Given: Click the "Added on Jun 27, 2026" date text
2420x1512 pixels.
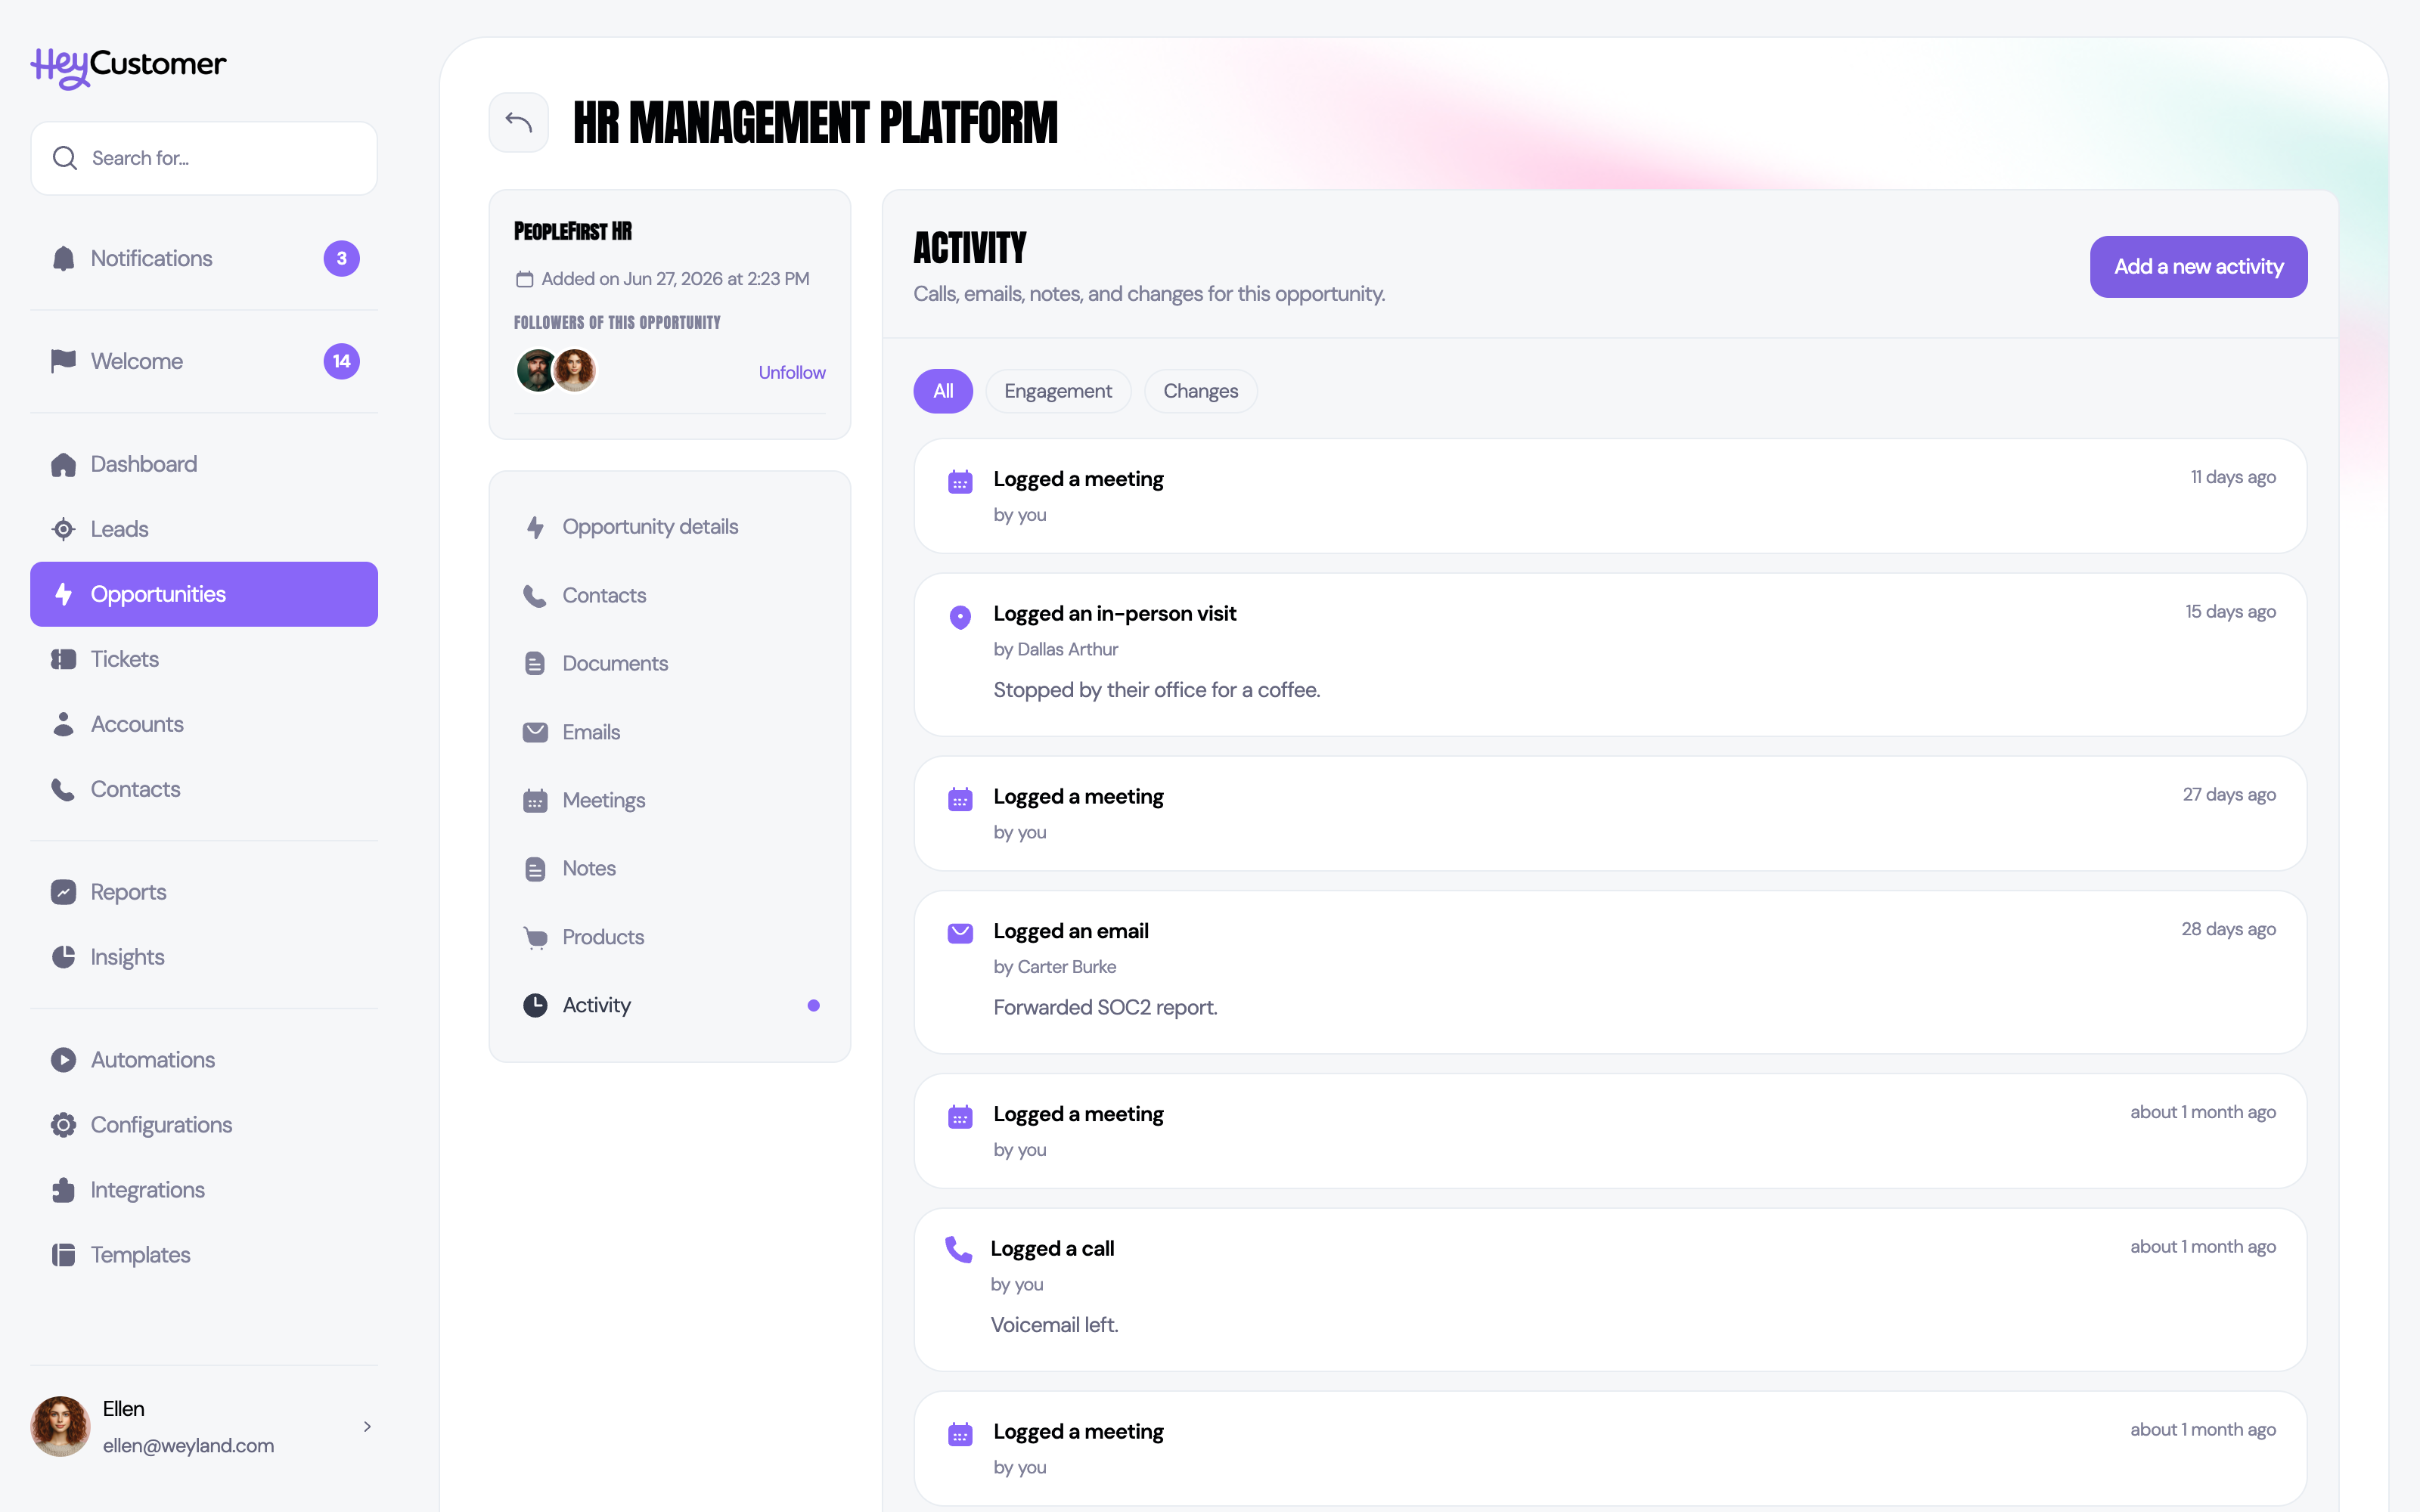Looking at the screenshot, I should pos(675,279).
